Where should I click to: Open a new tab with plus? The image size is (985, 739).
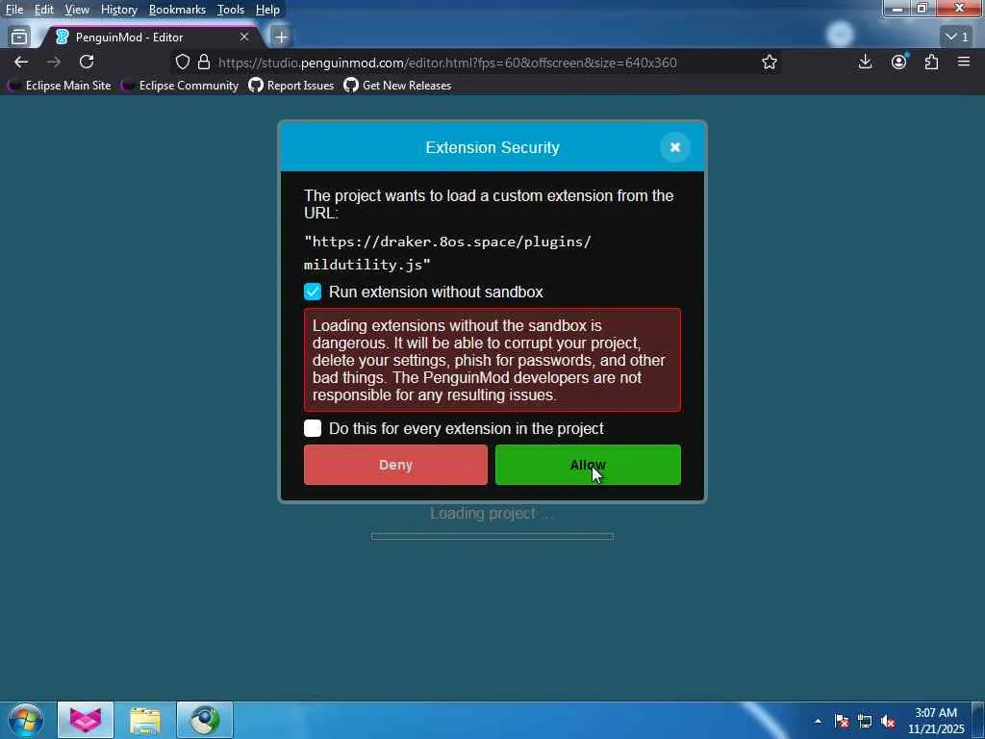click(x=282, y=38)
